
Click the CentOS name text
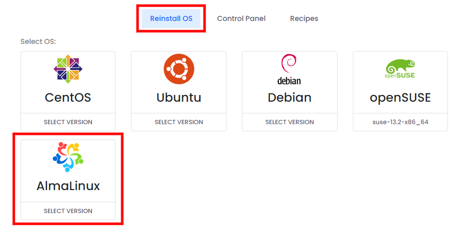click(x=68, y=98)
